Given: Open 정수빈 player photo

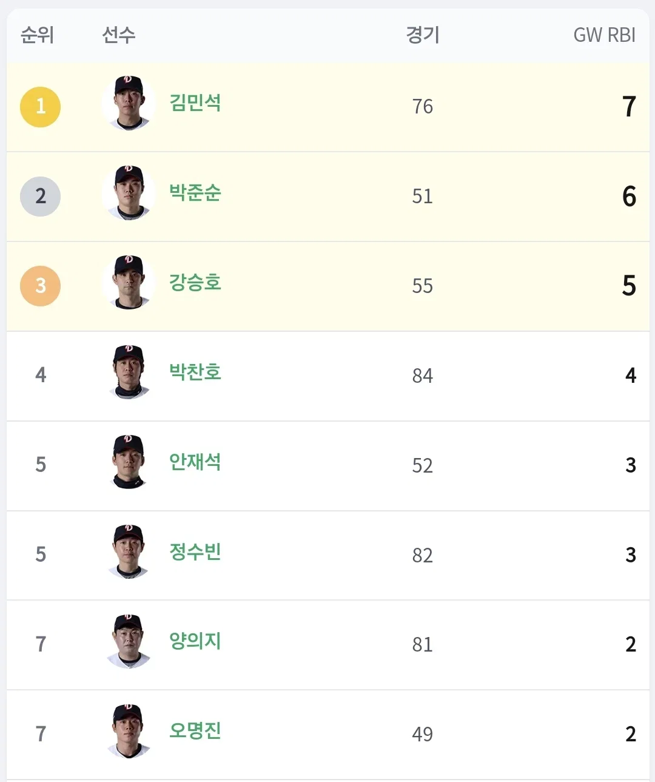Looking at the screenshot, I should click(x=129, y=551).
